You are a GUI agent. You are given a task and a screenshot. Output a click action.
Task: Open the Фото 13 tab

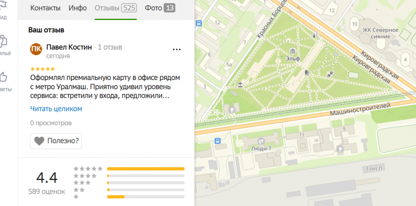pos(160,8)
